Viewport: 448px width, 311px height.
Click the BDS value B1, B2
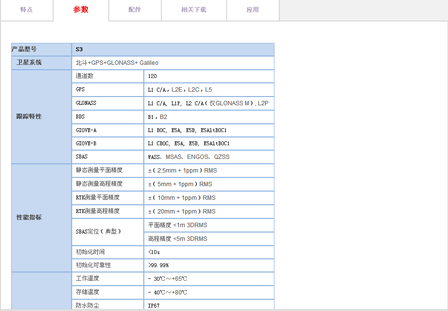(x=157, y=117)
